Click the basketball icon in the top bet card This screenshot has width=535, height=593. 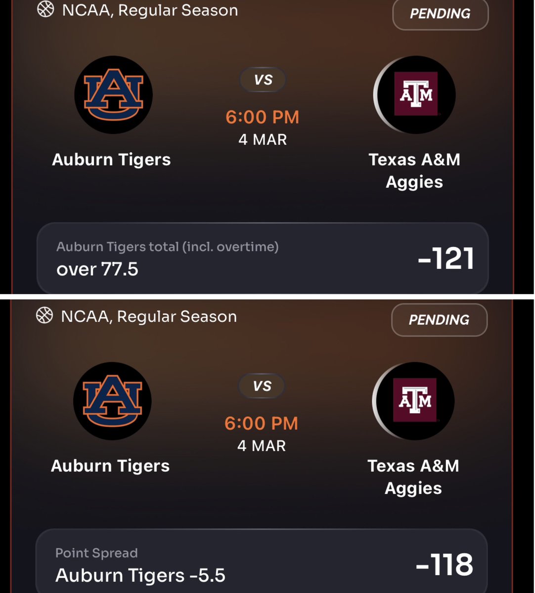[x=45, y=10]
